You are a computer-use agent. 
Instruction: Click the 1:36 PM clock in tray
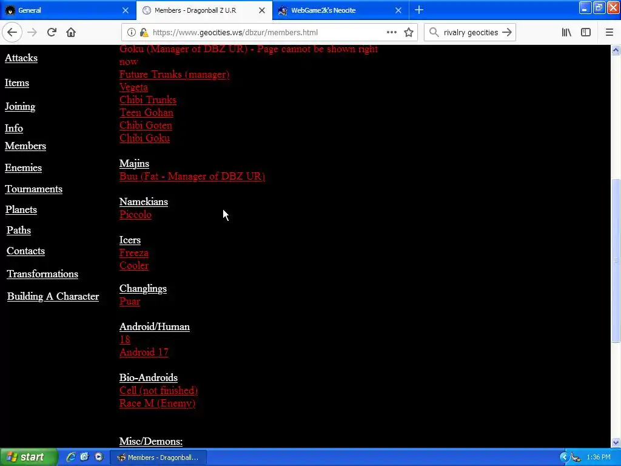[x=599, y=458]
